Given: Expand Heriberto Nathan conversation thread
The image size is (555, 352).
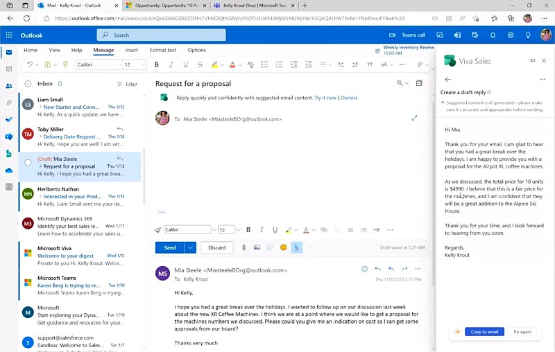Looking at the screenshot, I should tap(41, 196).
